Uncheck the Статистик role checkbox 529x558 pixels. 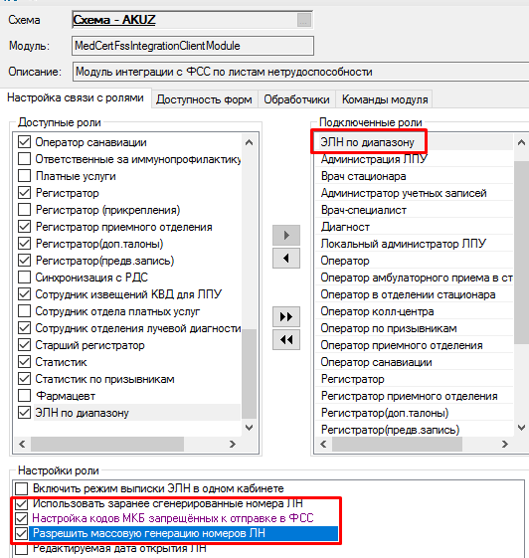pyautogui.click(x=24, y=362)
